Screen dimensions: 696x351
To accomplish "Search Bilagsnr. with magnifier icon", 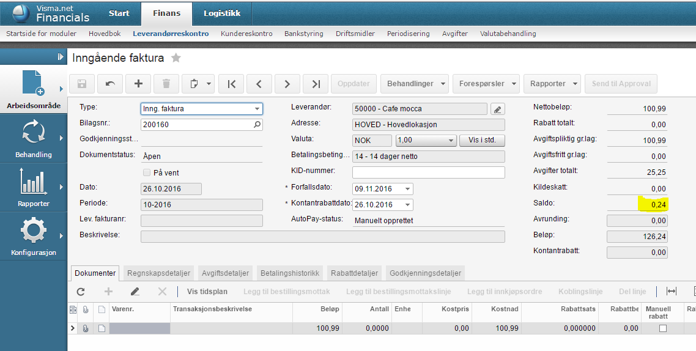I will 257,125.
